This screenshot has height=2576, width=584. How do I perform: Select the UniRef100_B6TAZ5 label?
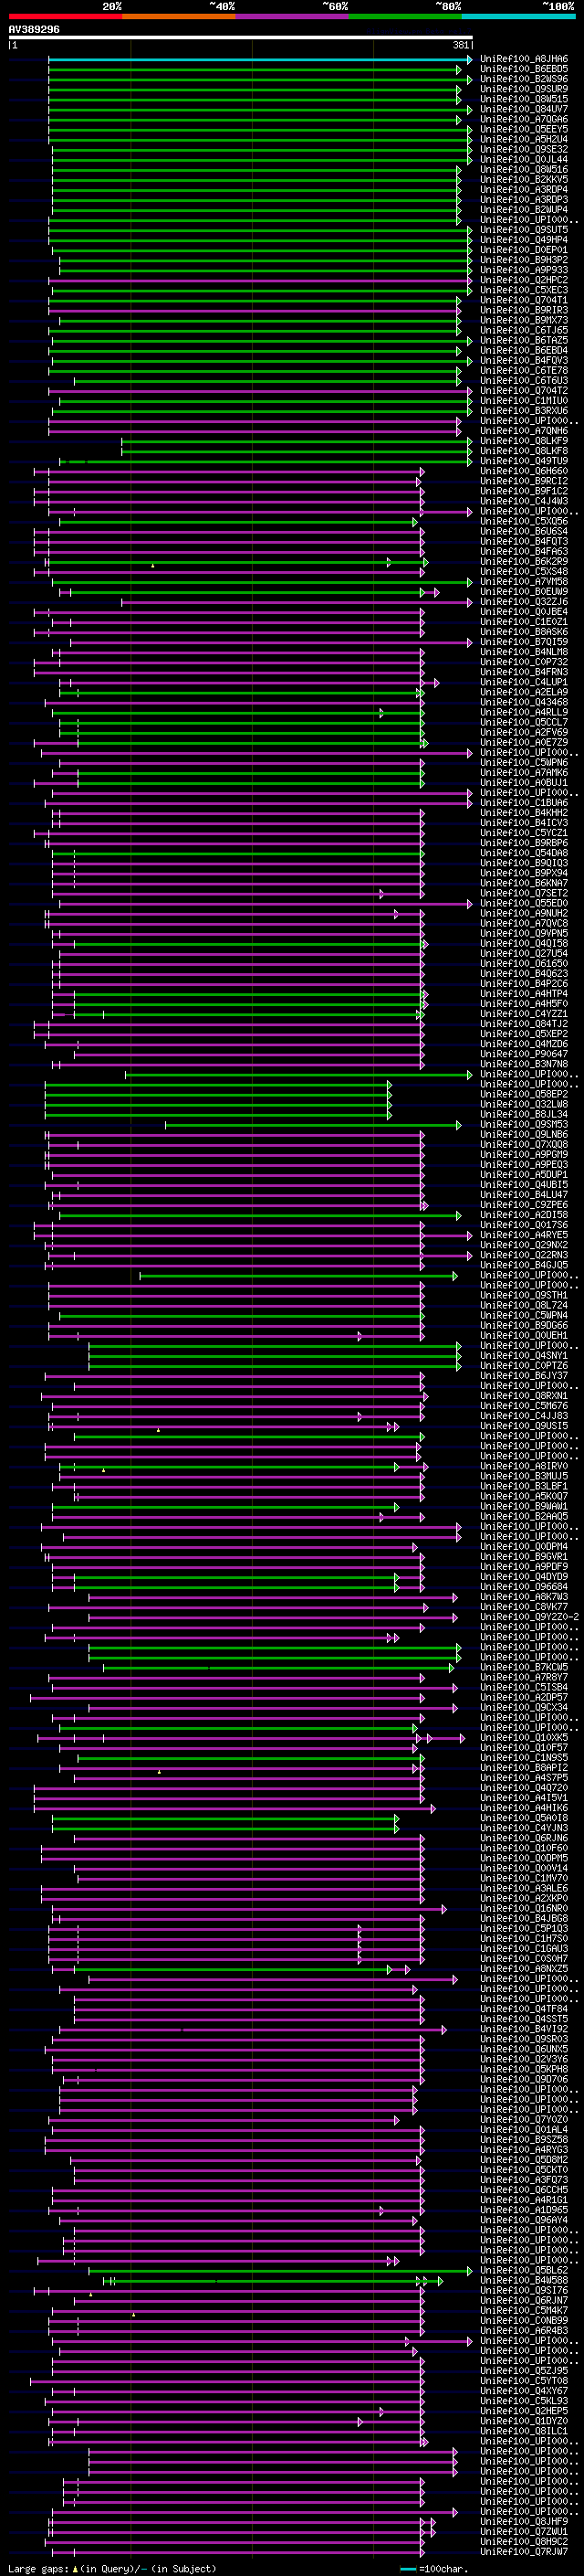tap(523, 340)
